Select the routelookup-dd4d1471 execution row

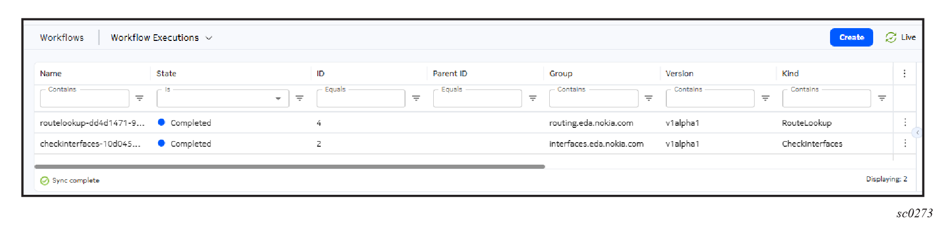pyautogui.click(x=92, y=123)
